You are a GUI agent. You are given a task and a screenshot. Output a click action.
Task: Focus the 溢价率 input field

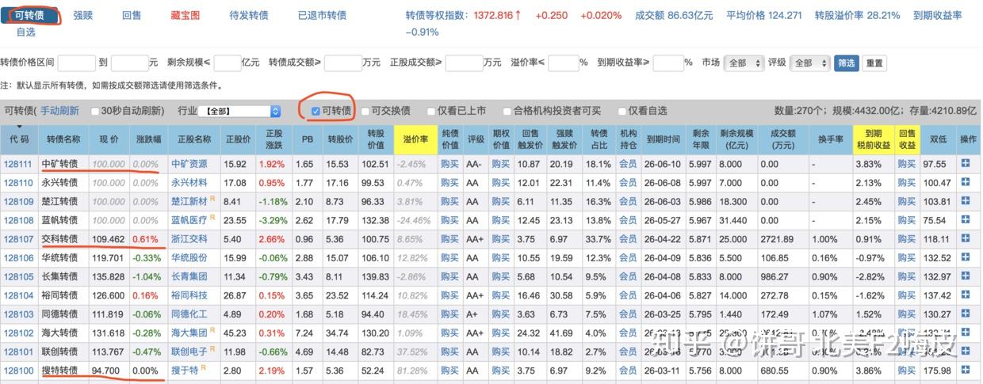[564, 63]
